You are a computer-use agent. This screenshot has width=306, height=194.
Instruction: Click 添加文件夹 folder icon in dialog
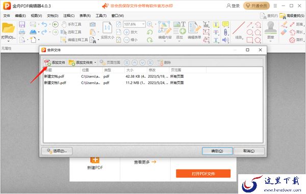72,62
